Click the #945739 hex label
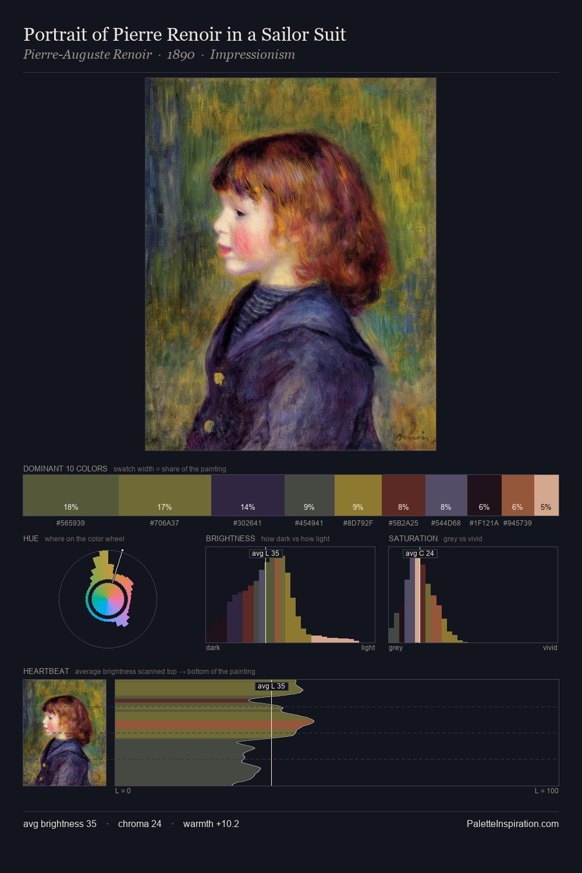The height and width of the screenshot is (873, 582). 517,523
